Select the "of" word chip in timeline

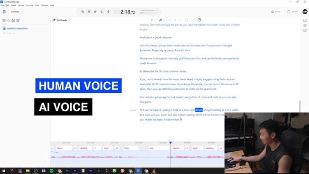coord(187,148)
